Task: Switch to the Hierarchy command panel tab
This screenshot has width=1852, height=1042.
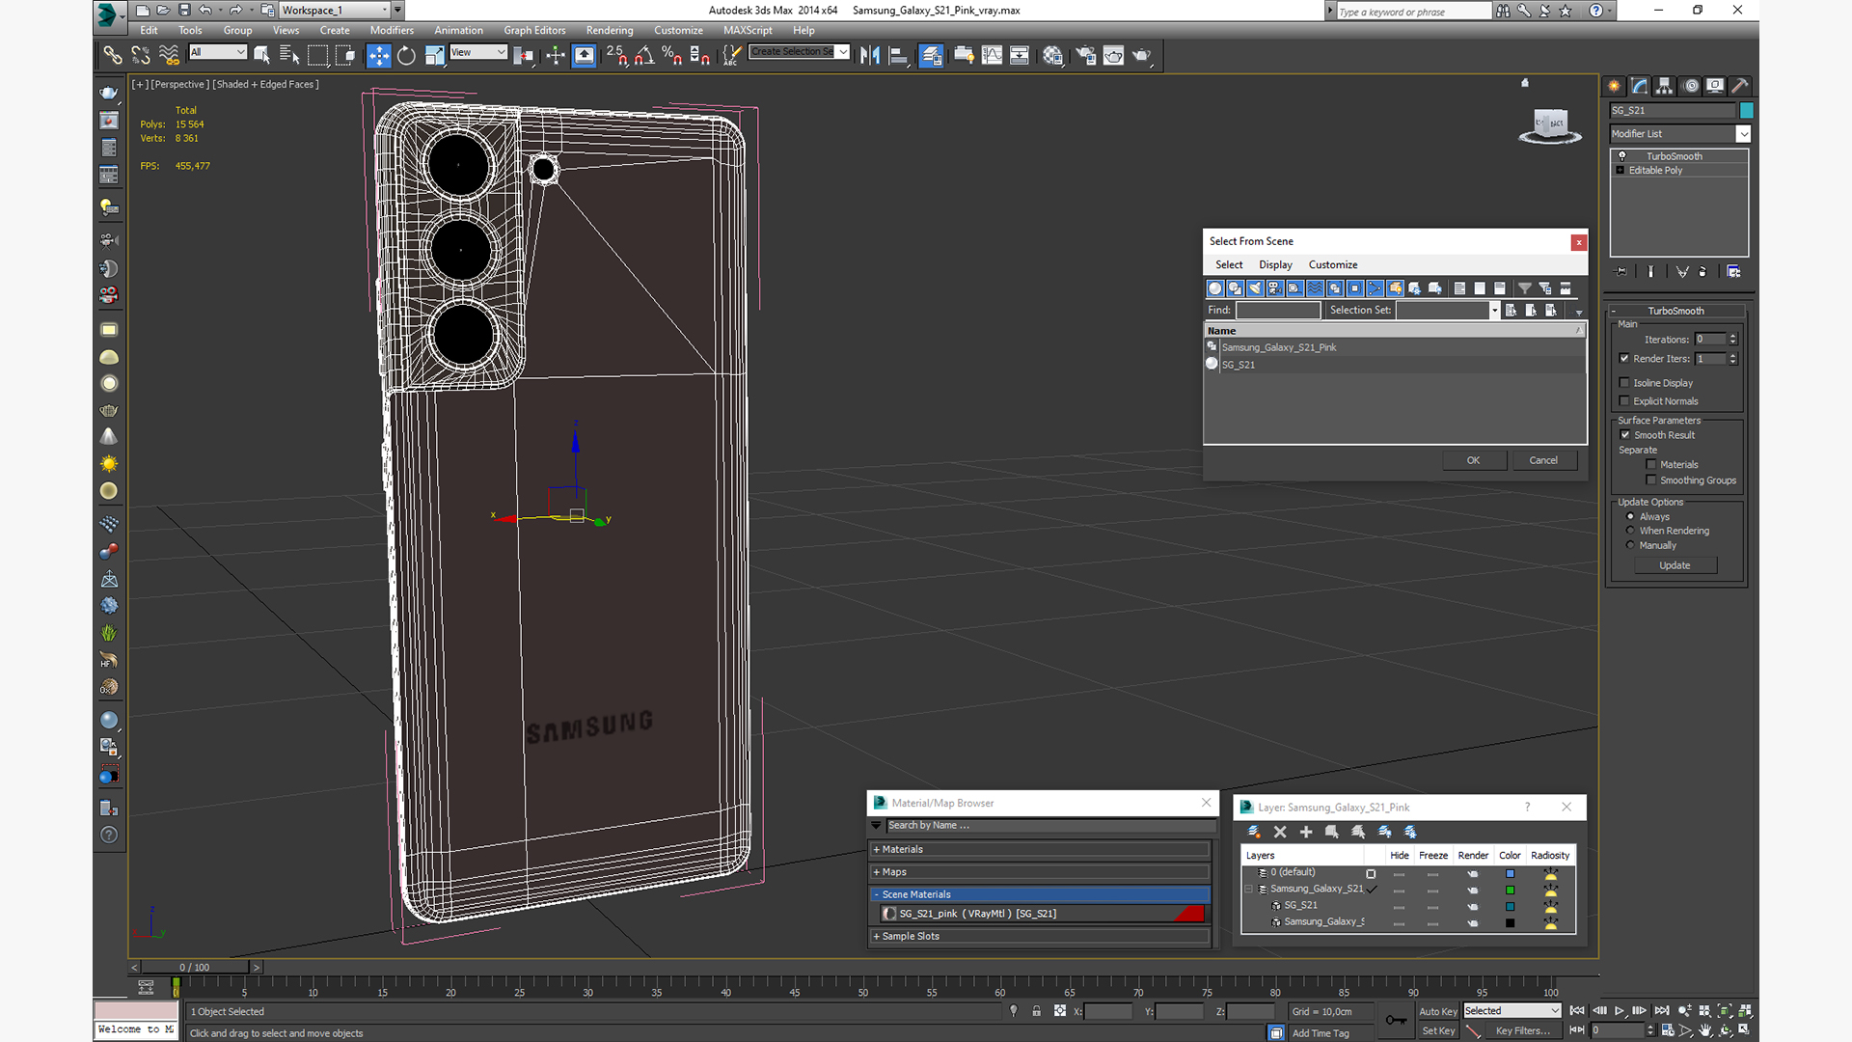Action: point(1664,86)
